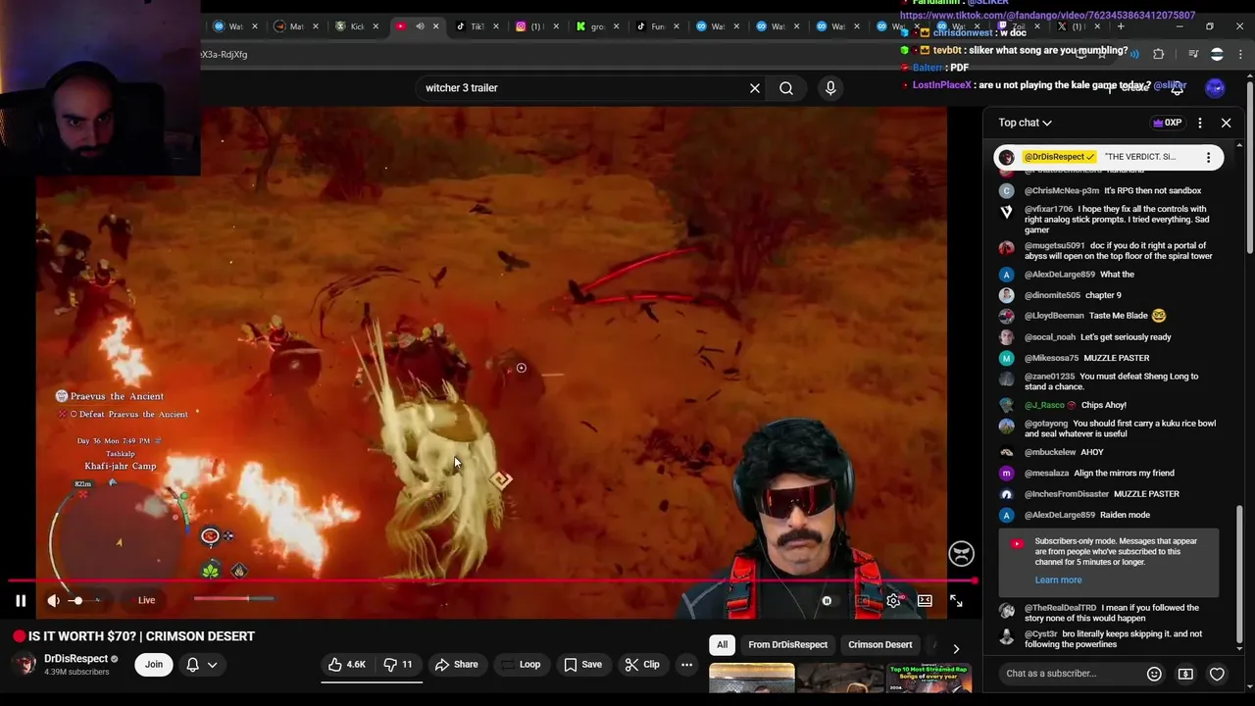The height and width of the screenshot is (706, 1255).
Task: Open the emoji picker in chat
Action: click(1154, 674)
